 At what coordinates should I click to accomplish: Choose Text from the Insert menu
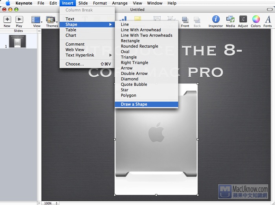point(87,19)
